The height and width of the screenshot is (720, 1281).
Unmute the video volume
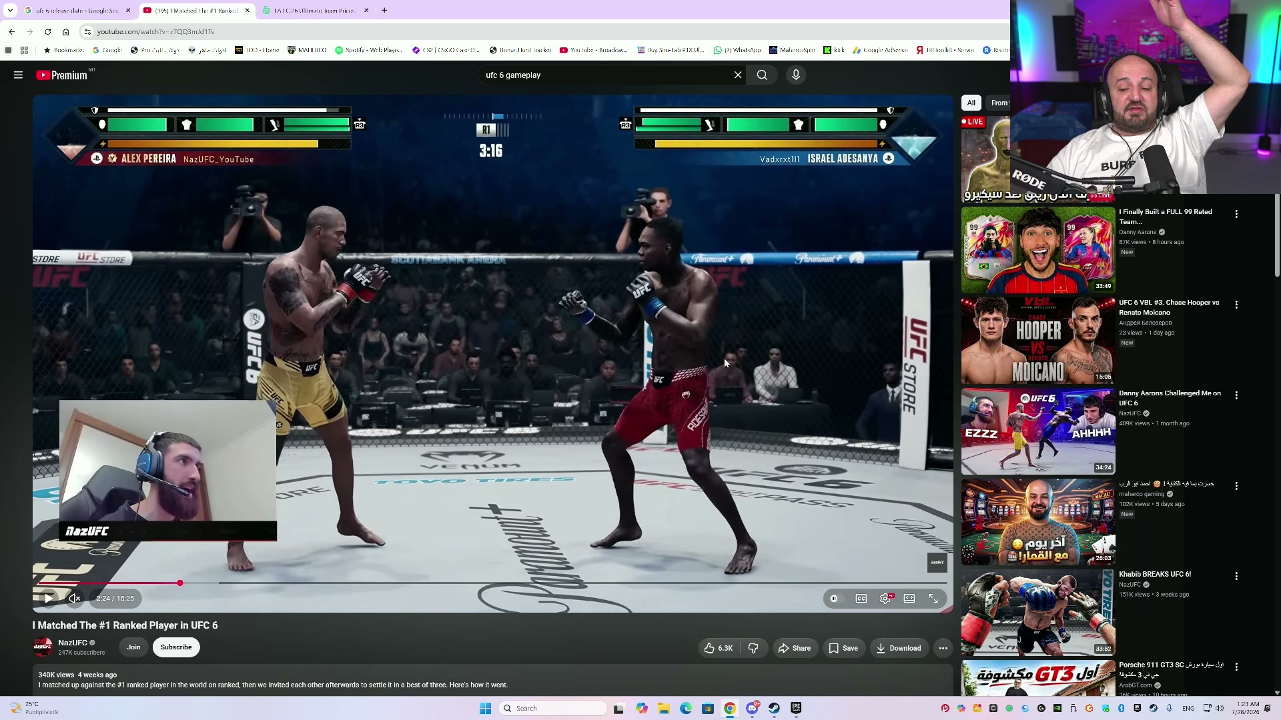click(75, 599)
